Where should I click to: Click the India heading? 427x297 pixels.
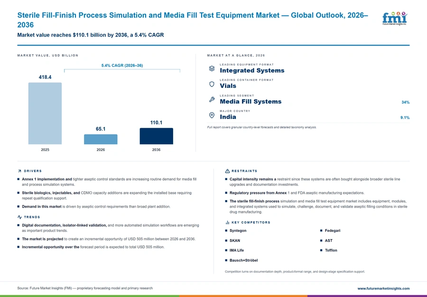[228, 117]
